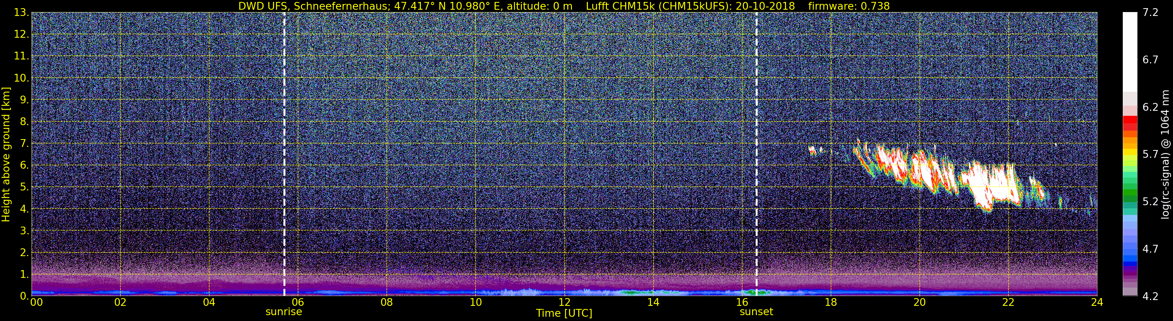Screen dimensions: 1173x321
Task: Click the colorbar value '5.2'
Action: [1150, 202]
